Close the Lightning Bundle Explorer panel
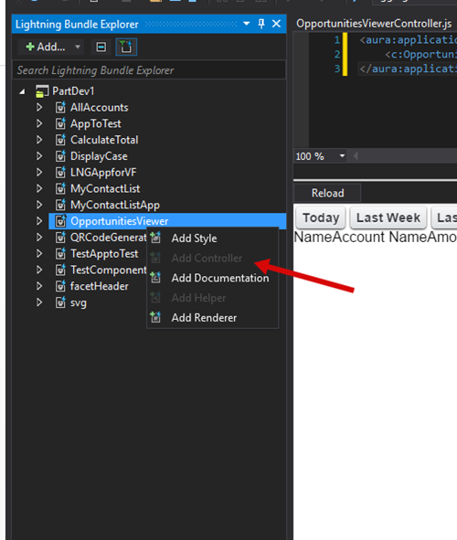Viewport: 457px width, 540px height. 276,24
